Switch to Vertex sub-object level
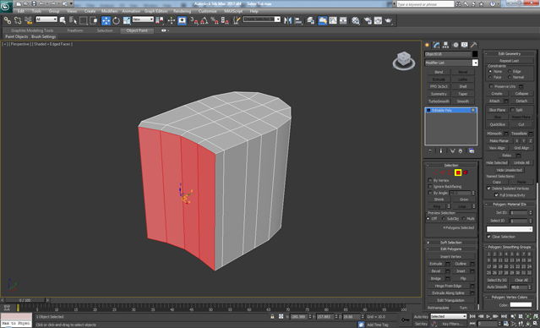Image resolution: width=540 pixels, height=328 pixels. pos(435,172)
